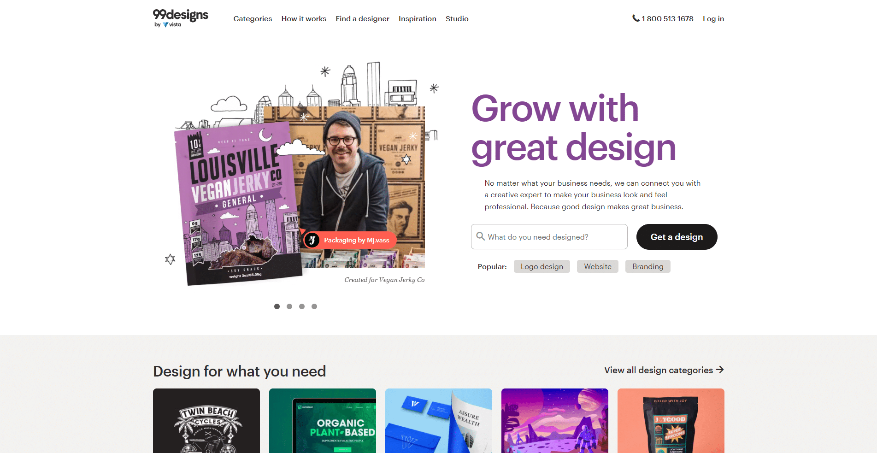Go to Studio in navigation
This screenshot has height=453, width=877.
457,18
